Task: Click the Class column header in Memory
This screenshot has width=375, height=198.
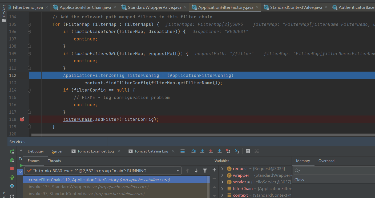Action: pos(299,180)
